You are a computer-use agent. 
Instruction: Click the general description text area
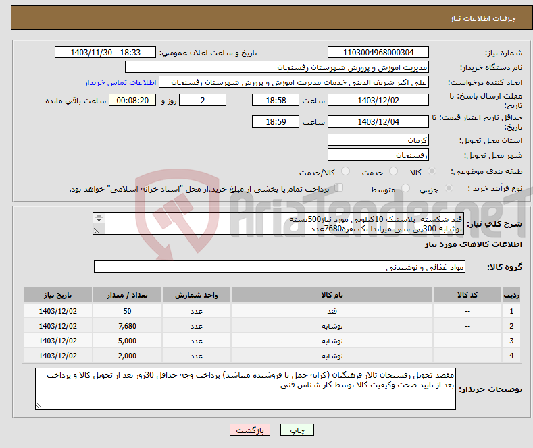point(278,223)
